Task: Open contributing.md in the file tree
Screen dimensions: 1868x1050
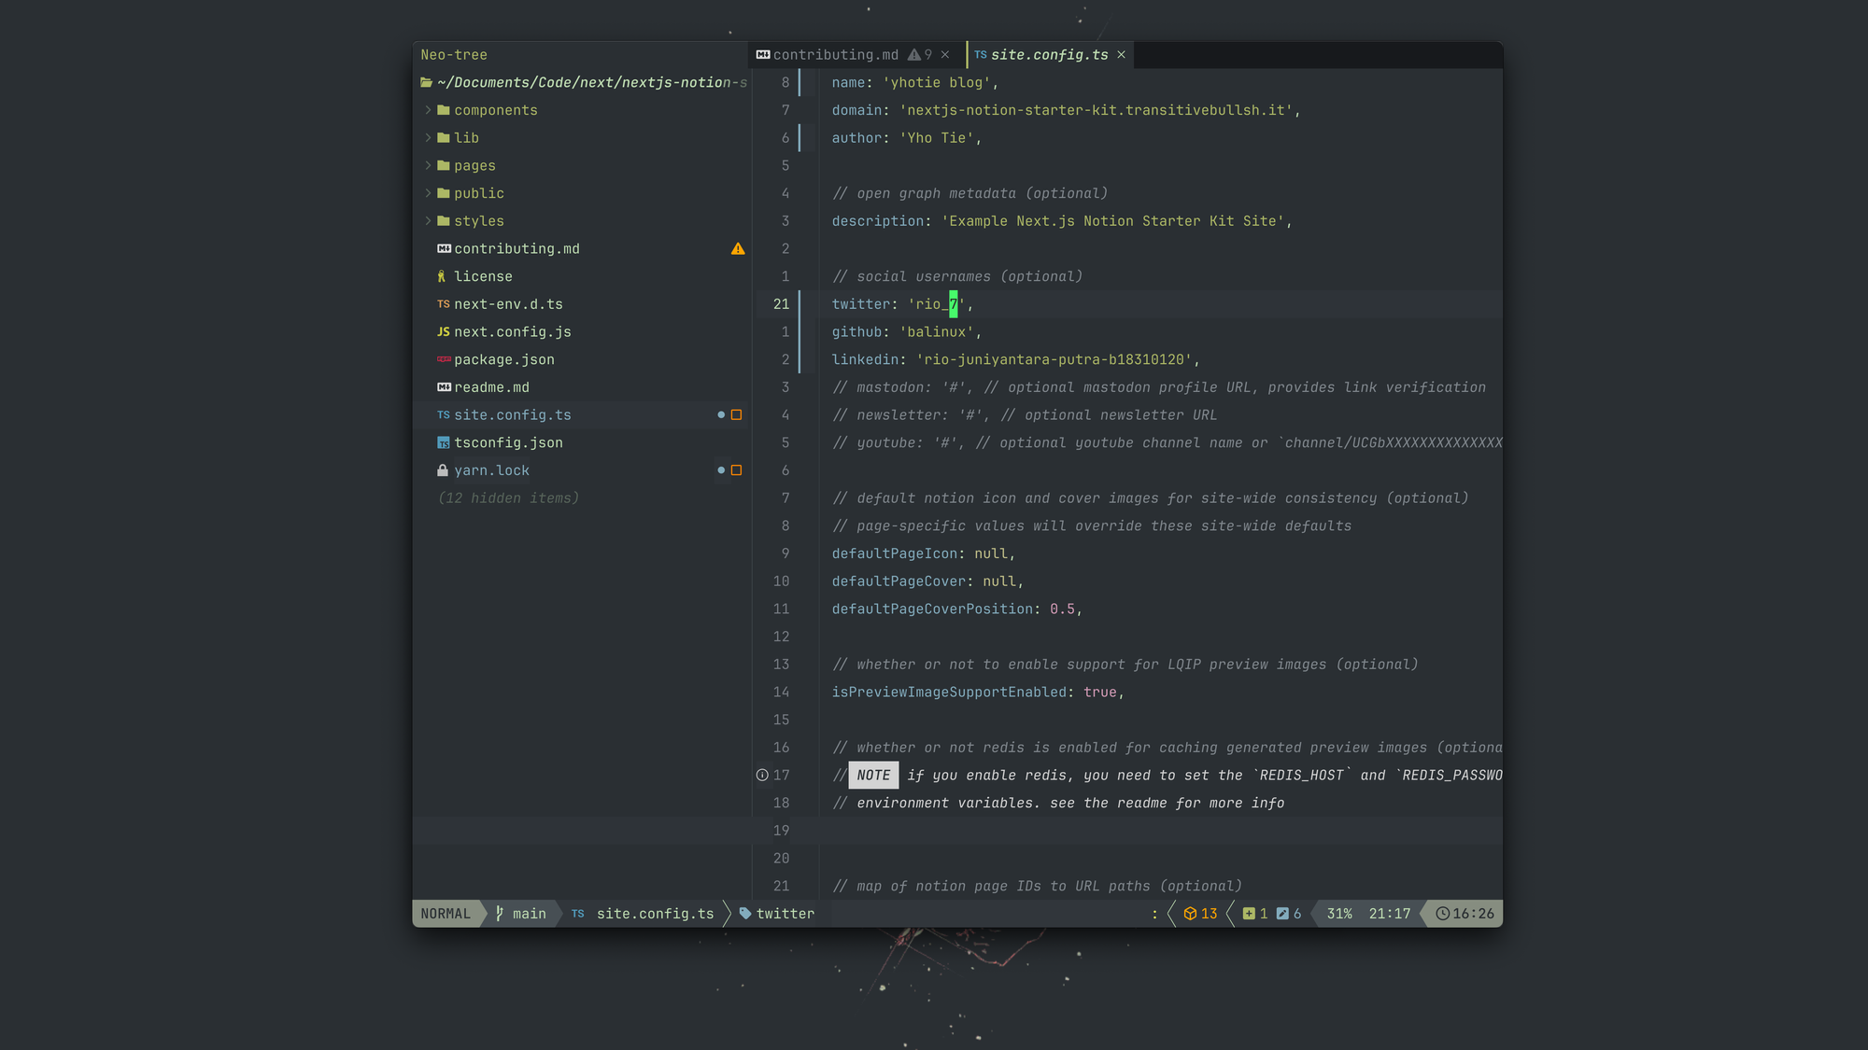Action: pos(517,249)
